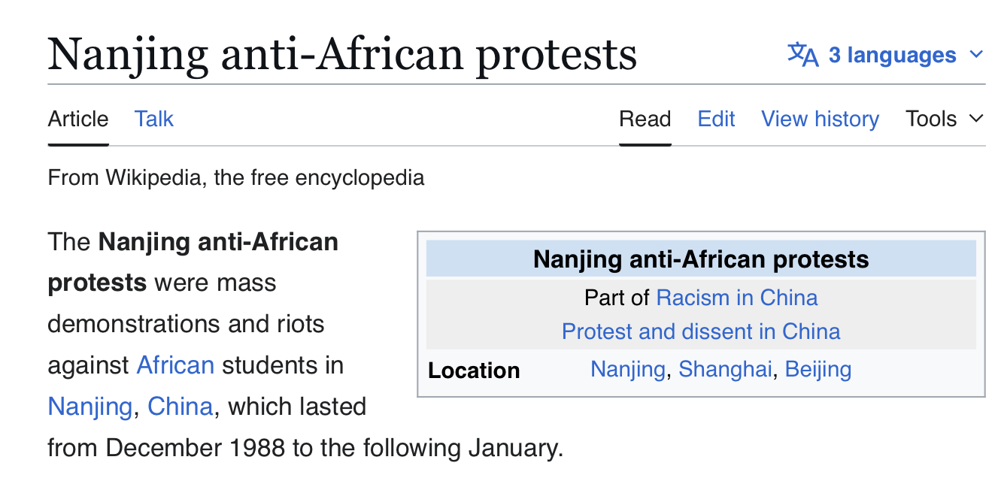Viewport: 998px width, 481px height.
Task: Click the language translation icon
Action: pyautogui.click(x=802, y=55)
